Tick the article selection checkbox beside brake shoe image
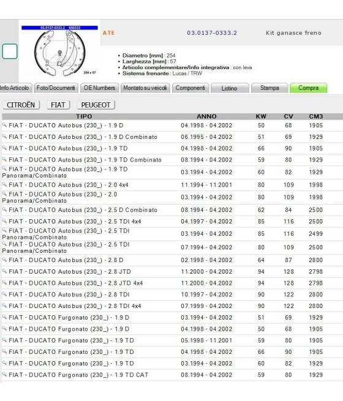 pos(10,51)
